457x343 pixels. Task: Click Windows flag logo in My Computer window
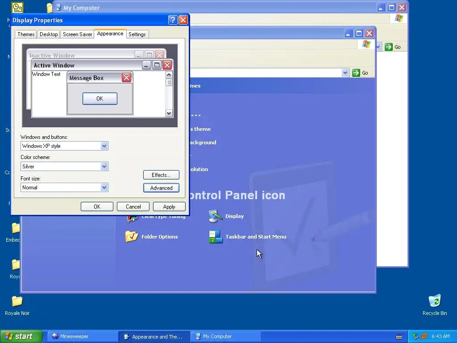(399, 18)
